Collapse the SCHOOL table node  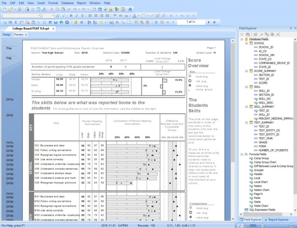(246, 43)
